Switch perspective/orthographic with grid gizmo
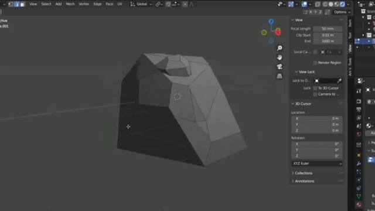 click(279, 76)
